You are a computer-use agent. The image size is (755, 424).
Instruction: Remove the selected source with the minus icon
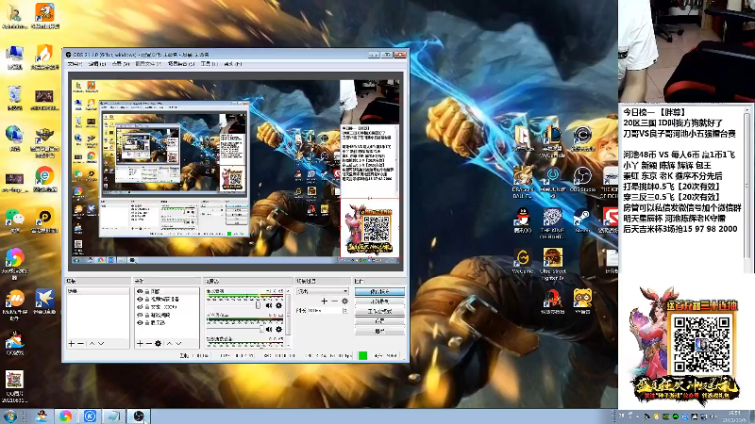tap(149, 343)
